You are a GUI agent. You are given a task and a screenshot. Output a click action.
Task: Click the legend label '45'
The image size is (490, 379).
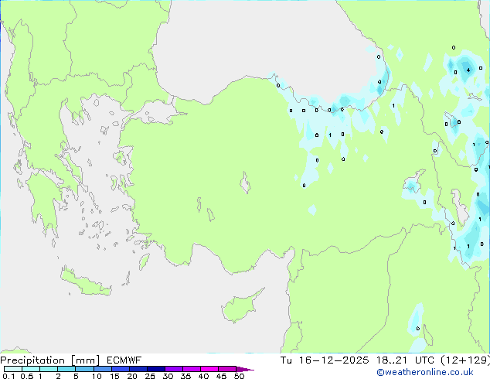click(221, 376)
